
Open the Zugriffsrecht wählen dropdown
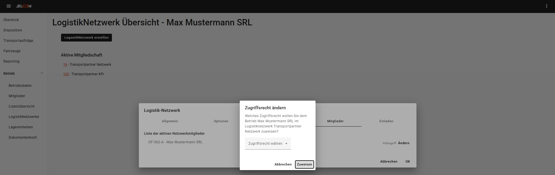(268, 144)
